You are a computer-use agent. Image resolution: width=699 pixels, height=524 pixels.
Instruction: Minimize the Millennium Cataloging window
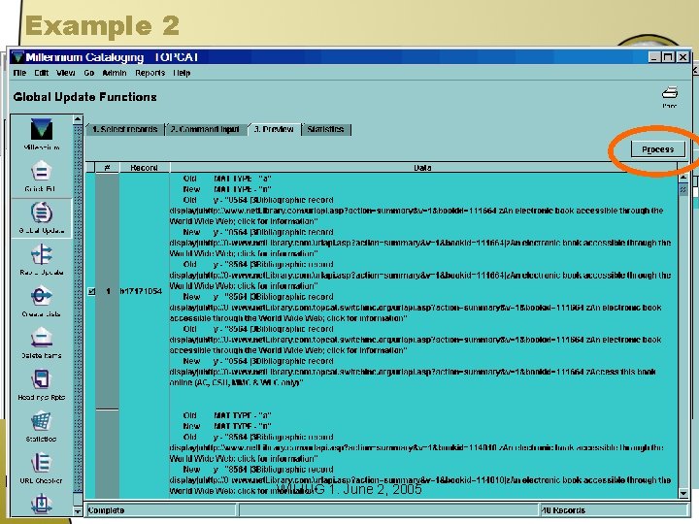pos(654,57)
